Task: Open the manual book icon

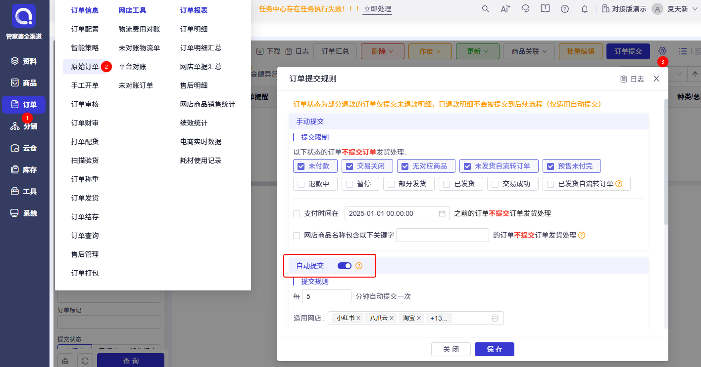Action: (545, 9)
